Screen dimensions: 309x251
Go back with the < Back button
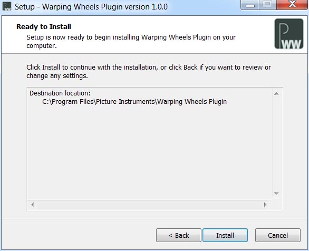tap(179, 235)
